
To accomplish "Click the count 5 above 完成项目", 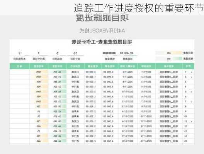I will (x=57, y=53).
